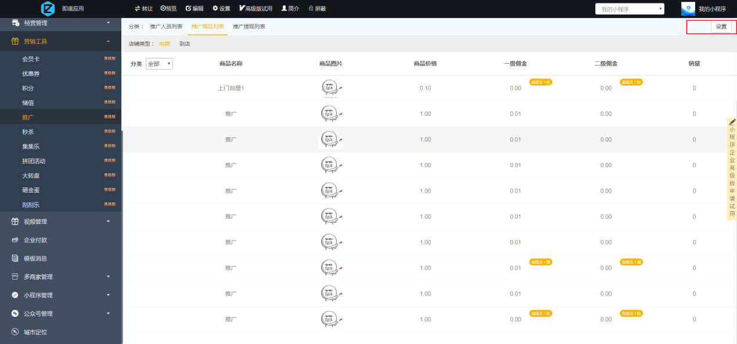
Task: Collapse the 营销工具 sidebar section
Action: [x=108, y=42]
